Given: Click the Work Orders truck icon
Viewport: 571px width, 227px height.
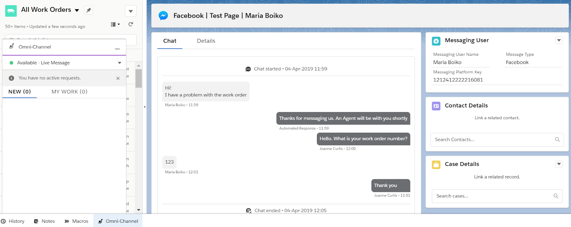Looking at the screenshot, I should pyautogui.click(x=11, y=11).
